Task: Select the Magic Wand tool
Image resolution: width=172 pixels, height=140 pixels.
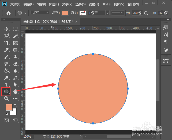Action: pos(15,36)
